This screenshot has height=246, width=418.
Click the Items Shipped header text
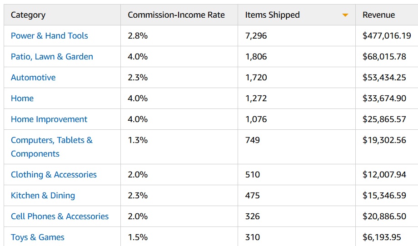point(273,15)
